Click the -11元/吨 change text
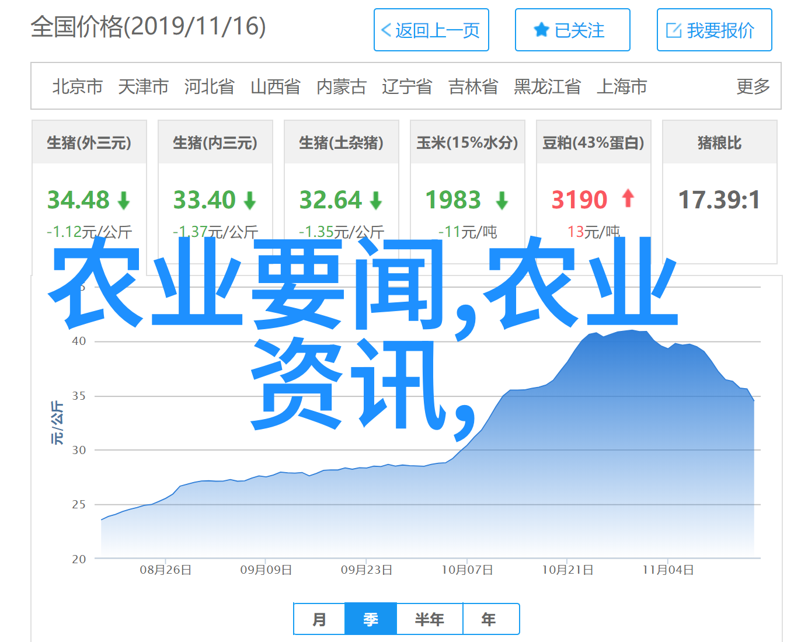Screen dimensions: 794x642 coord(468,232)
